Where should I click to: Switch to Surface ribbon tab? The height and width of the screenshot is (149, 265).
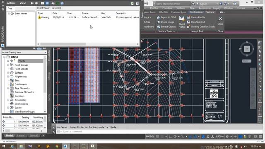[x=210, y=12]
